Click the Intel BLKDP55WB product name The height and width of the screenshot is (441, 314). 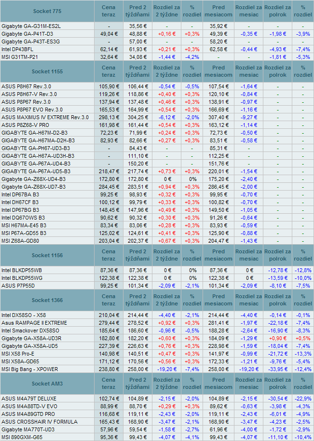tap(22, 270)
